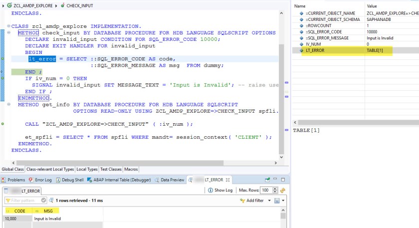419x228 pixels.
Task: Click the Add filter button
Action: coord(252,200)
